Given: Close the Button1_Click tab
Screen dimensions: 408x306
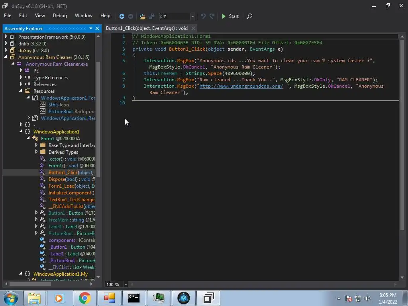Looking at the screenshot, I should click(x=193, y=28).
